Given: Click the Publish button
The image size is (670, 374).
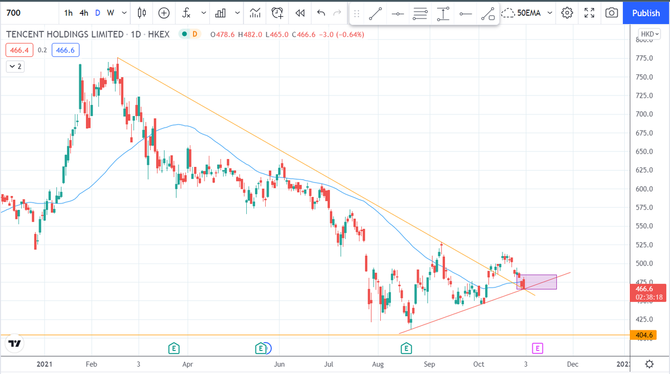Looking at the screenshot, I should pyautogui.click(x=645, y=13).
